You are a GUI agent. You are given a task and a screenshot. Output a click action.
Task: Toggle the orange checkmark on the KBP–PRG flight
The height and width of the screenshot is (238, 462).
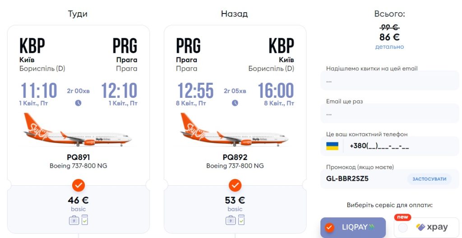[x=79, y=185]
